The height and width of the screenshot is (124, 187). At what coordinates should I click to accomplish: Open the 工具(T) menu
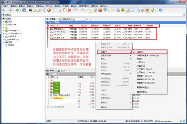point(66,6)
